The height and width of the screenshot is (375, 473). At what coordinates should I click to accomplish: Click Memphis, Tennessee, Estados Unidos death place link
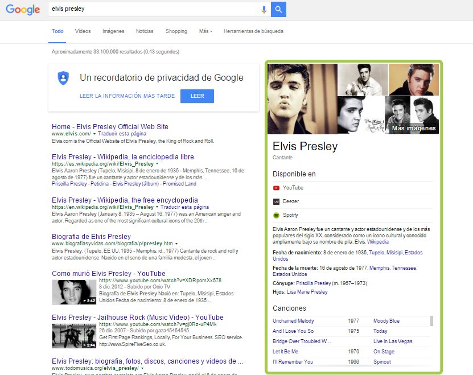(345, 271)
